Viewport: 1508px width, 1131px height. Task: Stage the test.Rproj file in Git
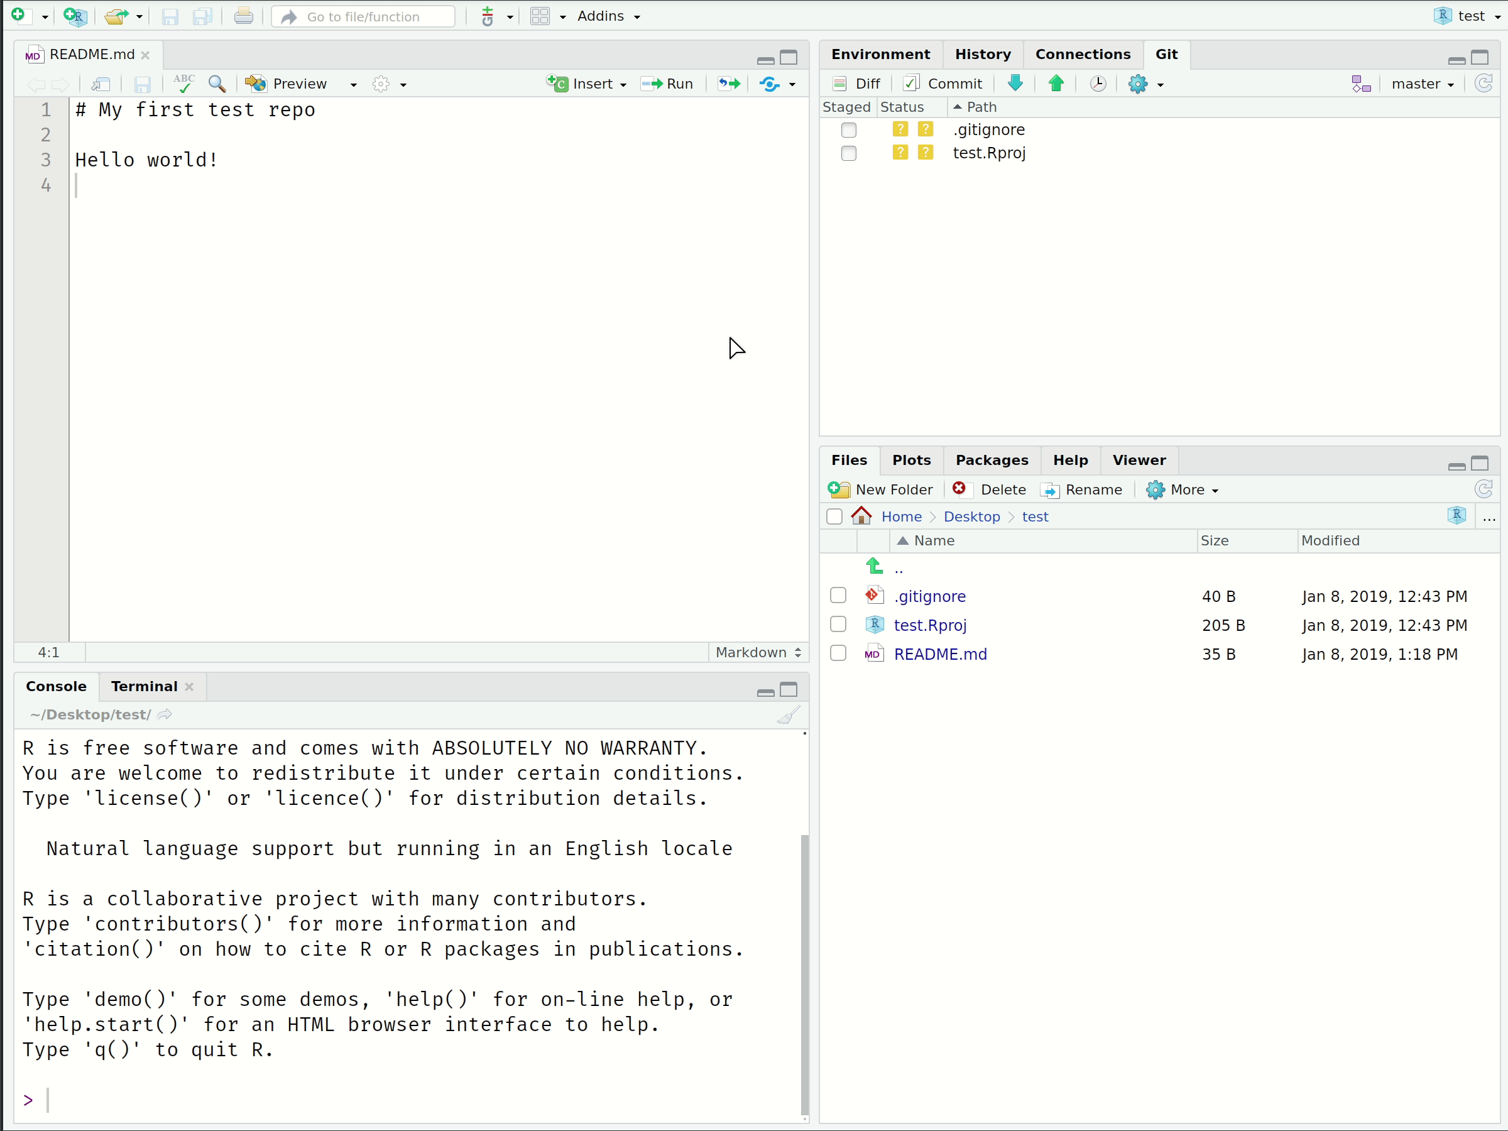[848, 153]
